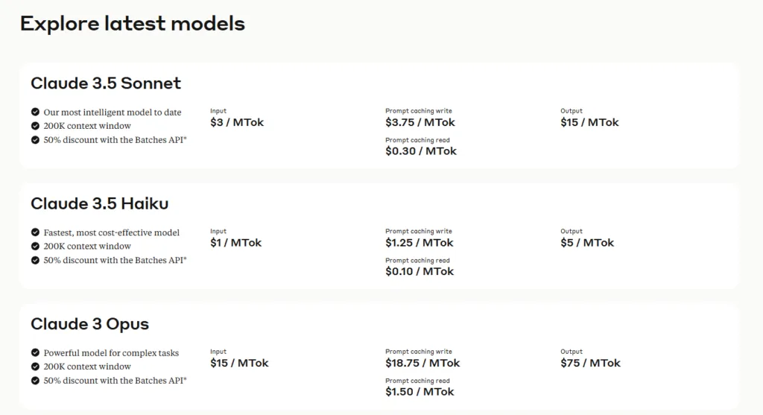This screenshot has height=415, width=763.
Task: Click Sonnet's '50% discount with the Batches API' text
Action: (115, 139)
